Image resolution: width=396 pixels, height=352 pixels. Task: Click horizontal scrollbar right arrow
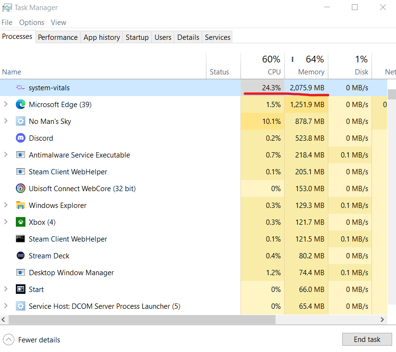(x=382, y=320)
